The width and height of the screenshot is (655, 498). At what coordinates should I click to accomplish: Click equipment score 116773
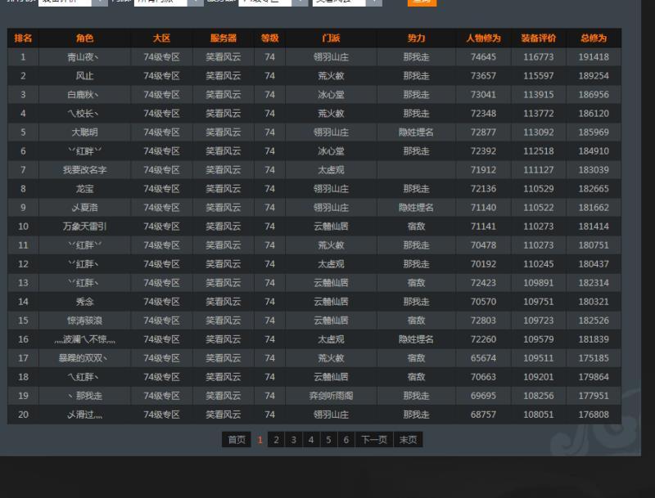pyautogui.click(x=539, y=57)
